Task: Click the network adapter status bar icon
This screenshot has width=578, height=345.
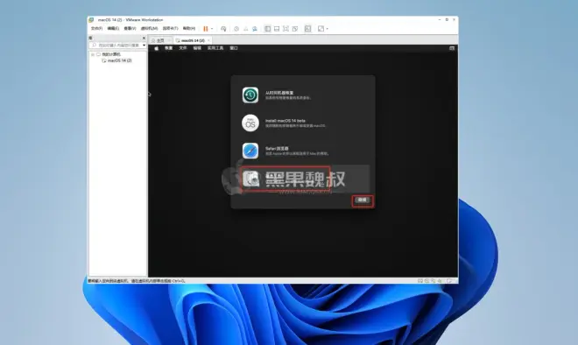Action: click(433, 281)
